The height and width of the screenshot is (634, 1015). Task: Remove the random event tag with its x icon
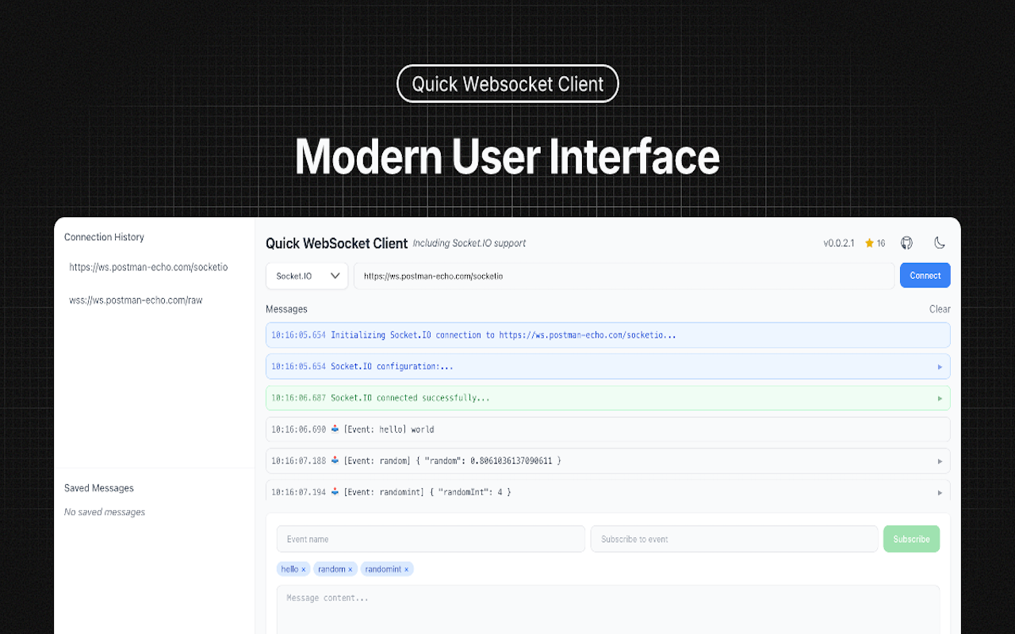(349, 568)
